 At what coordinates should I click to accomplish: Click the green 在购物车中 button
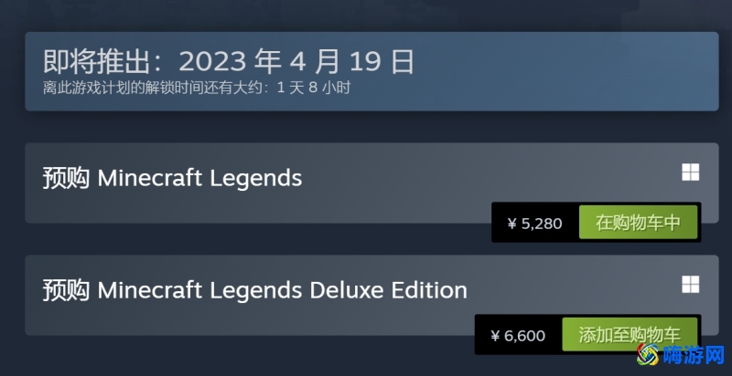(638, 223)
